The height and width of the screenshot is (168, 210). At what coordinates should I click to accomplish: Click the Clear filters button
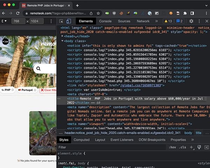(x=48, y=90)
